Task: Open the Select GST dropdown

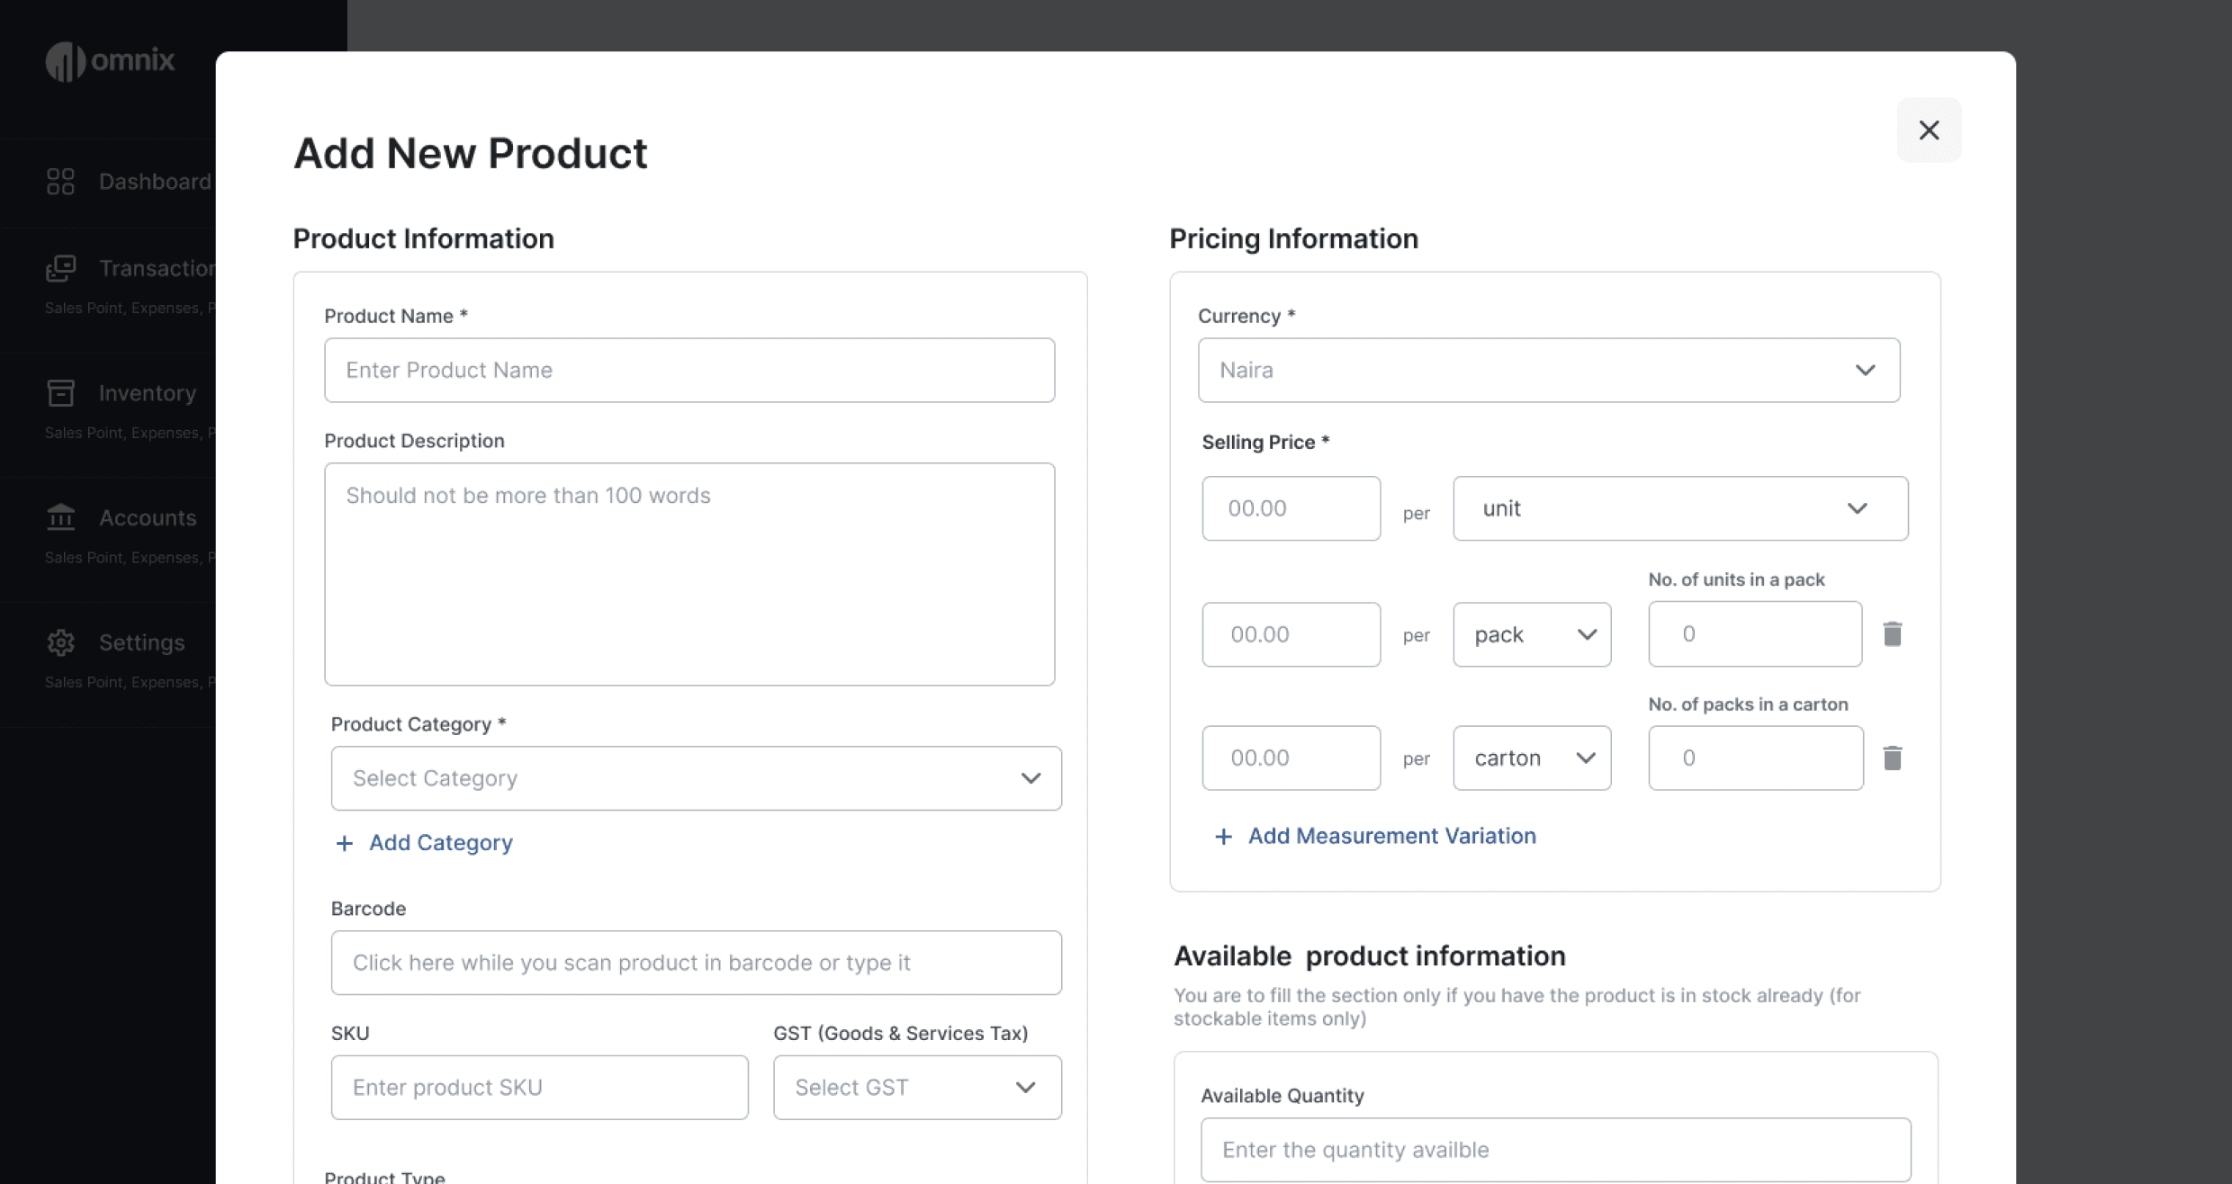Action: [916, 1088]
